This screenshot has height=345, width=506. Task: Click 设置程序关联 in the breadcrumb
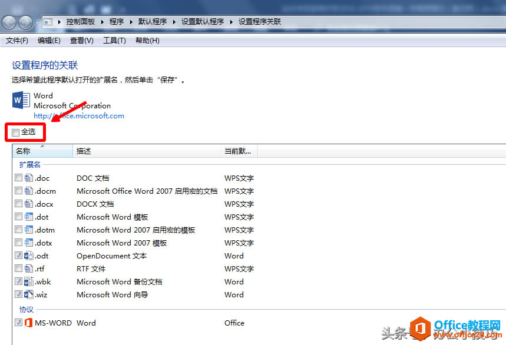(x=260, y=22)
